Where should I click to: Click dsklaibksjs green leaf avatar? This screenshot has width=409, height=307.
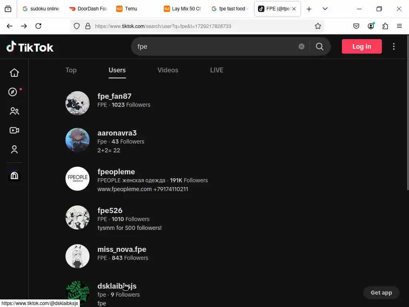[x=77, y=293]
